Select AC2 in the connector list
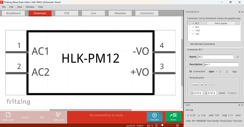This screenshot has width=244, height=127. 197,27
